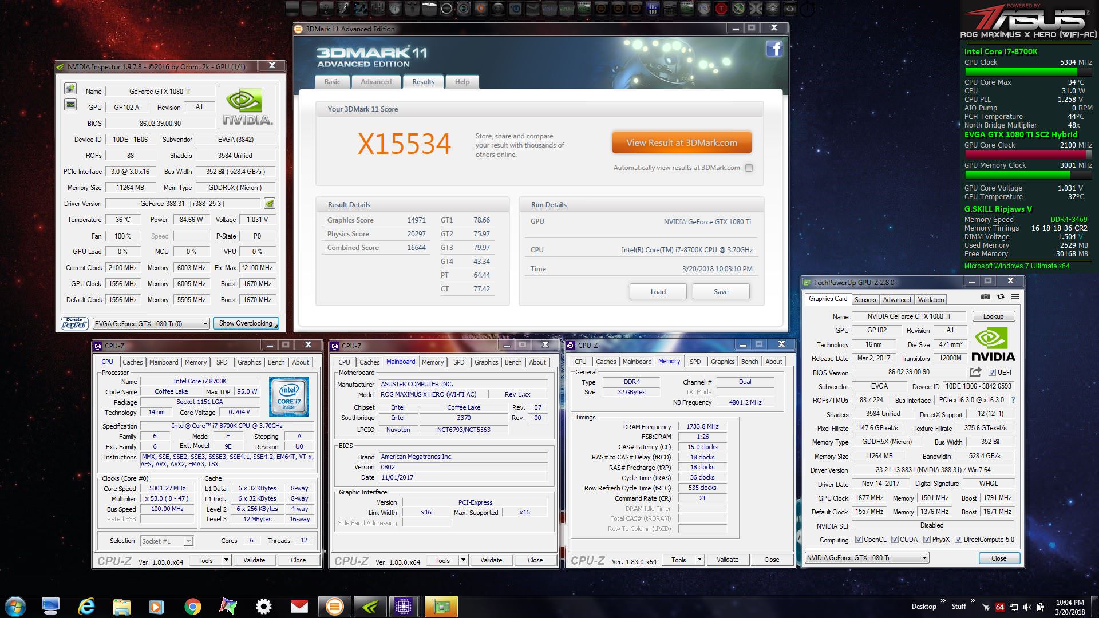Open the Gmail envelope icon on taskbar
The width and height of the screenshot is (1099, 618).
(x=299, y=607)
